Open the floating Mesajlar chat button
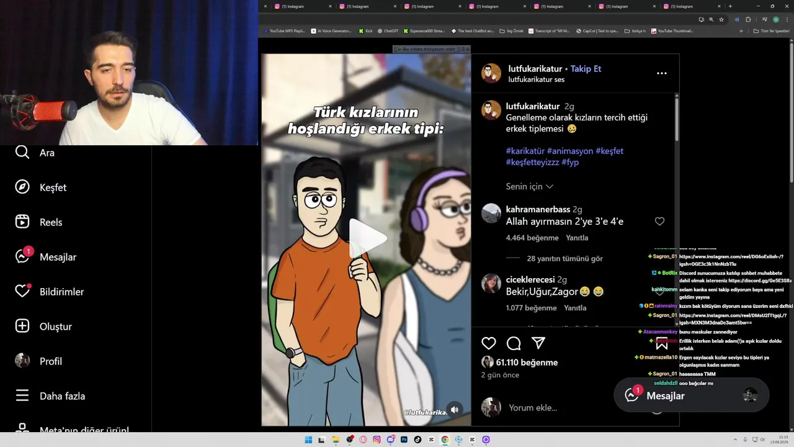Screen dimensions: 794x447 [692, 395]
